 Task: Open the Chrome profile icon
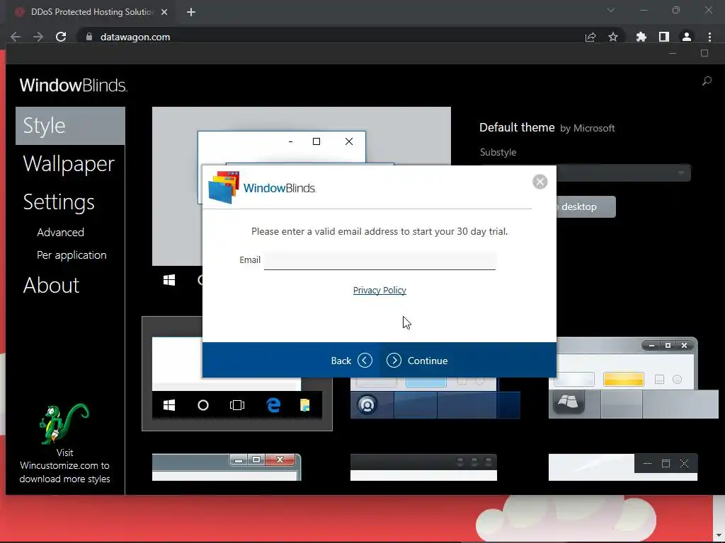(687, 37)
